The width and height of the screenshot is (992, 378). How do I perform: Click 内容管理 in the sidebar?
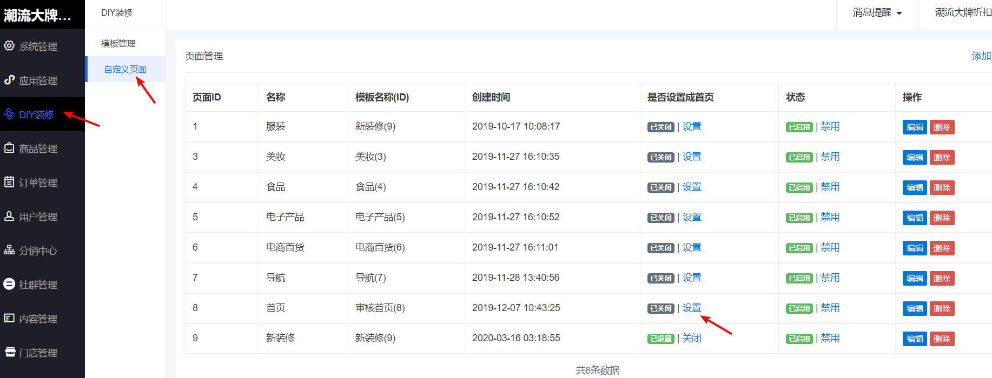point(38,319)
